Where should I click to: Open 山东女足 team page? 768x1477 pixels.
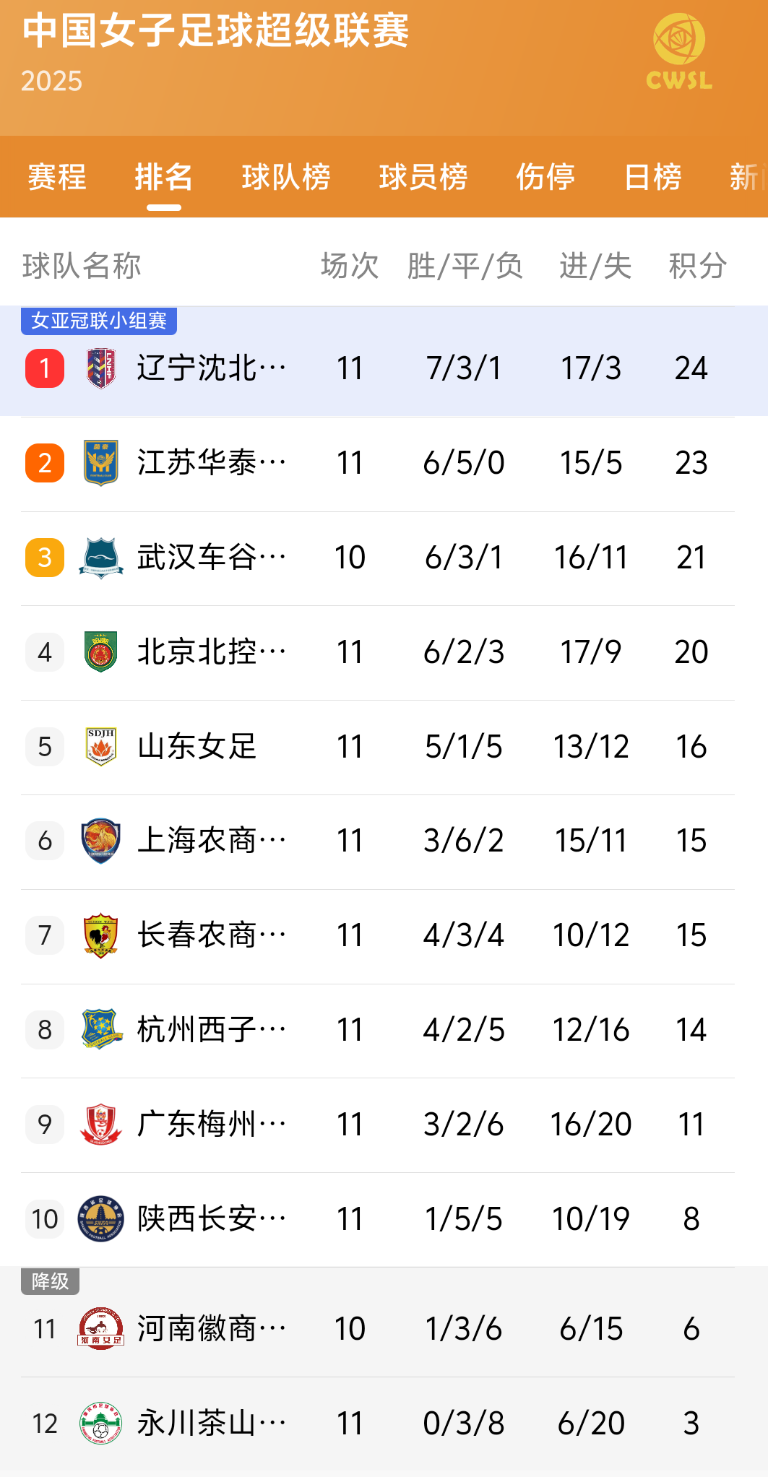click(197, 747)
